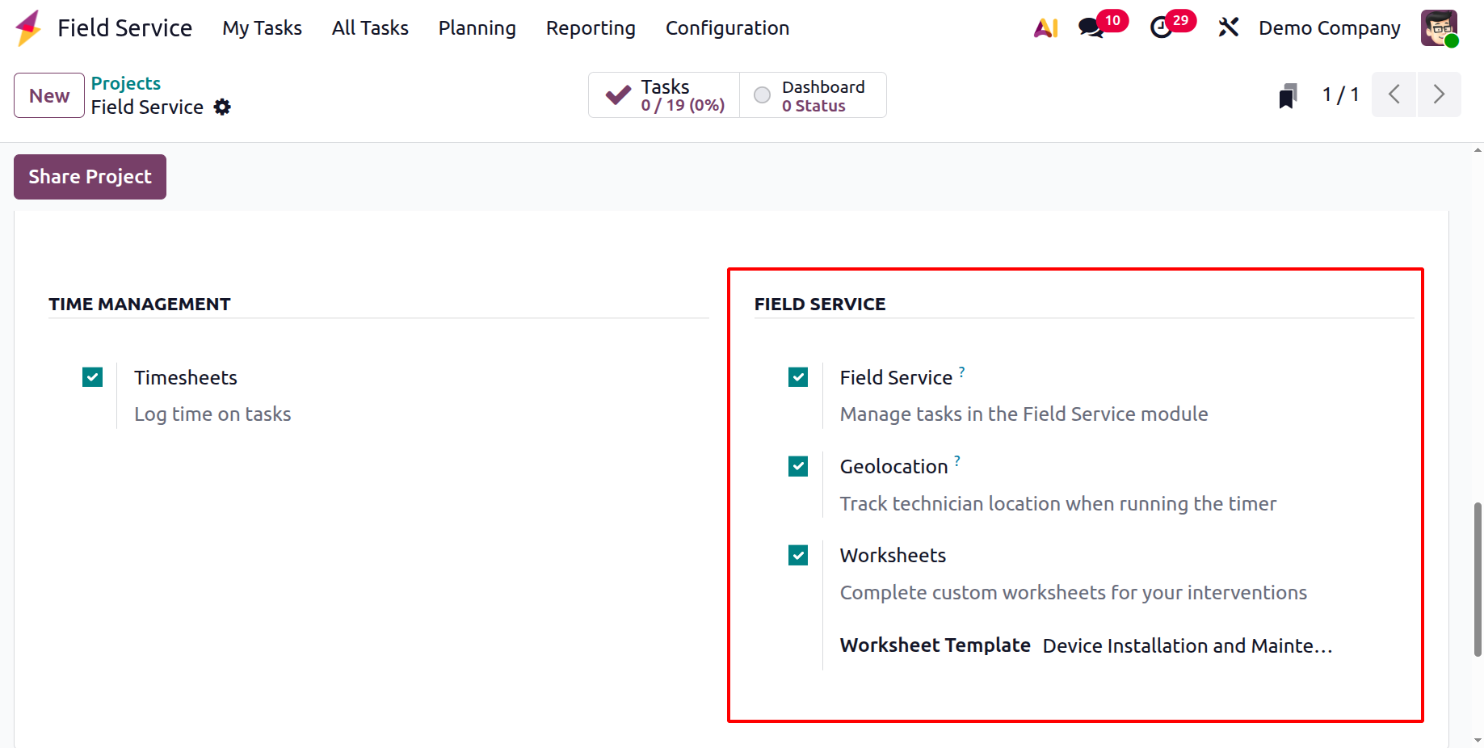Screen dimensions: 1484x748
Task: Follow the Projects breadcrumb link
Action: pos(126,83)
